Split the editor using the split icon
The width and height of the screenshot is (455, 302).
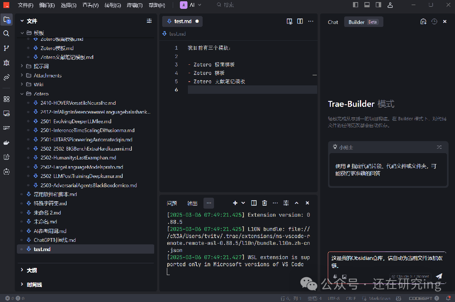[300, 21]
